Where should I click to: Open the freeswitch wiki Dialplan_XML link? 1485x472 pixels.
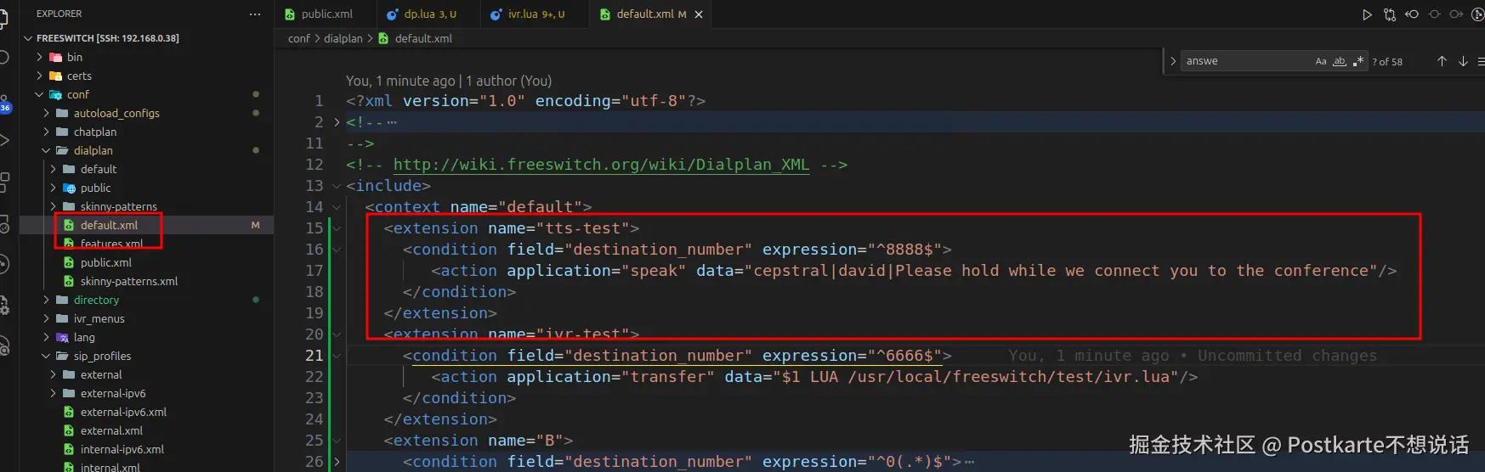coord(601,165)
